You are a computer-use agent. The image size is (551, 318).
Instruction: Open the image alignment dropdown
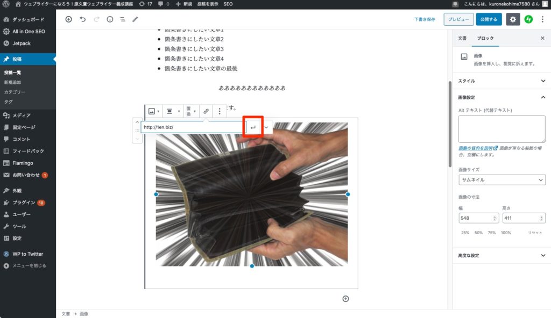(173, 111)
